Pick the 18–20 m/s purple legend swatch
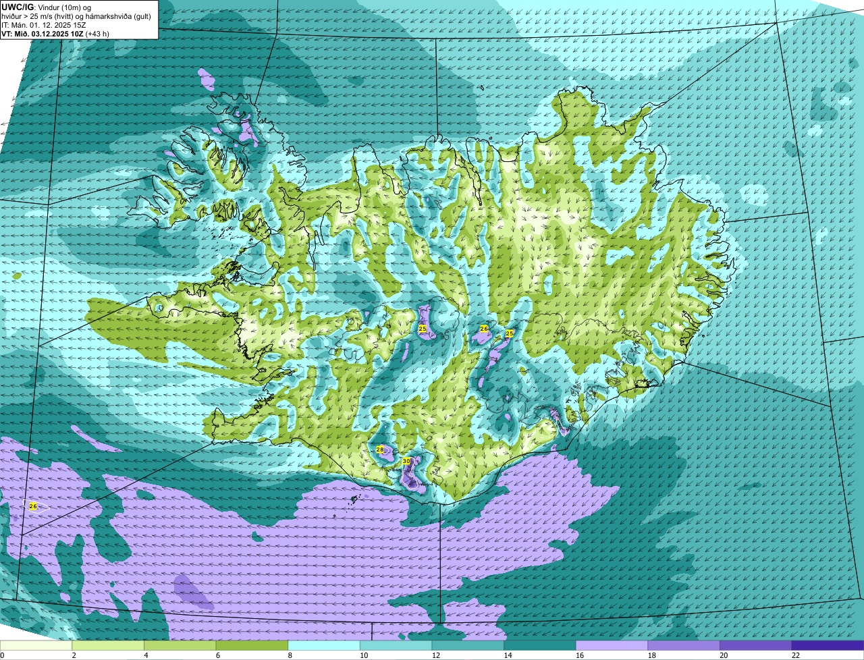Screen dimensions: 864x660 coord(684,645)
